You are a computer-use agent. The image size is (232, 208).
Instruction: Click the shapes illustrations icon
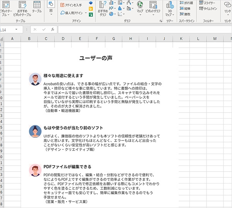(51, 4)
